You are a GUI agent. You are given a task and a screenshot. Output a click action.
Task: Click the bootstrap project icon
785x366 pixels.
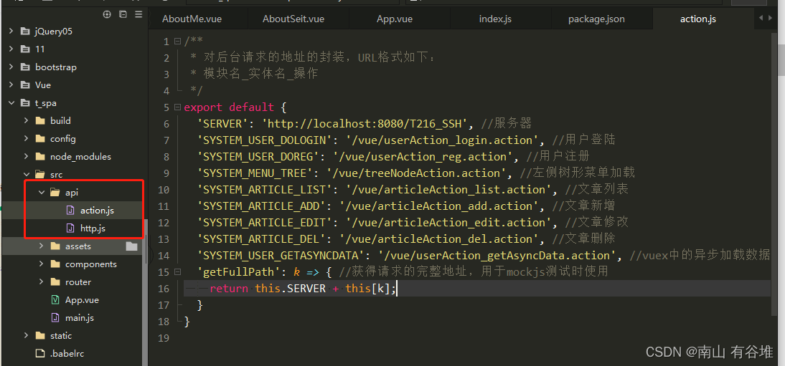pos(25,67)
